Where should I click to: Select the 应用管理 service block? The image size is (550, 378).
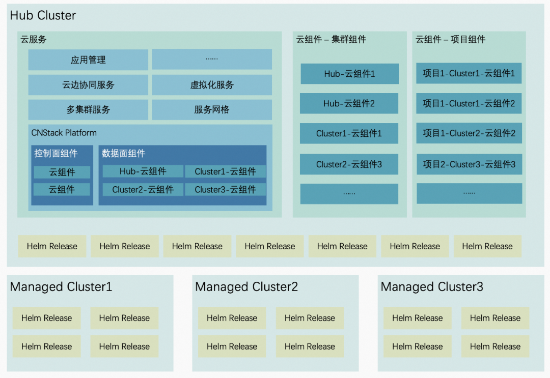pos(88,60)
